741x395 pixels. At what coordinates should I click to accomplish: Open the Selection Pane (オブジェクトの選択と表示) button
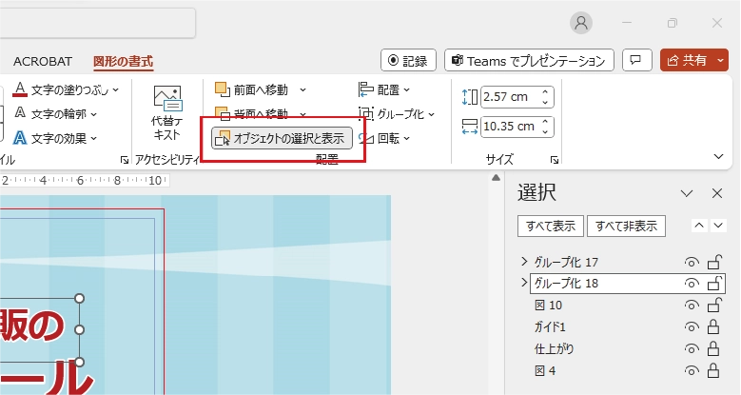pyautogui.click(x=282, y=138)
